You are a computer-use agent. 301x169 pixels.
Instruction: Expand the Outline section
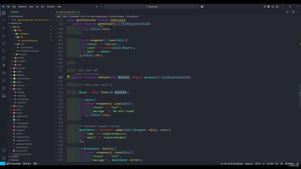14,157
